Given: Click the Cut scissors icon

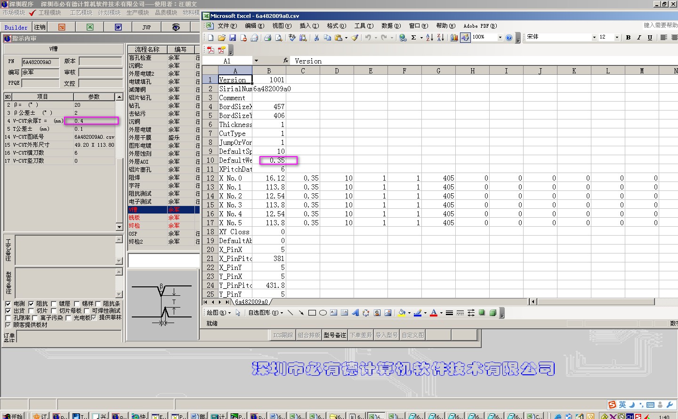Looking at the screenshot, I should [x=316, y=38].
